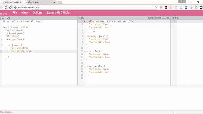Login with Github
Image resolution: width=203 pixels, height=114 pixels.
coord(58,13)
